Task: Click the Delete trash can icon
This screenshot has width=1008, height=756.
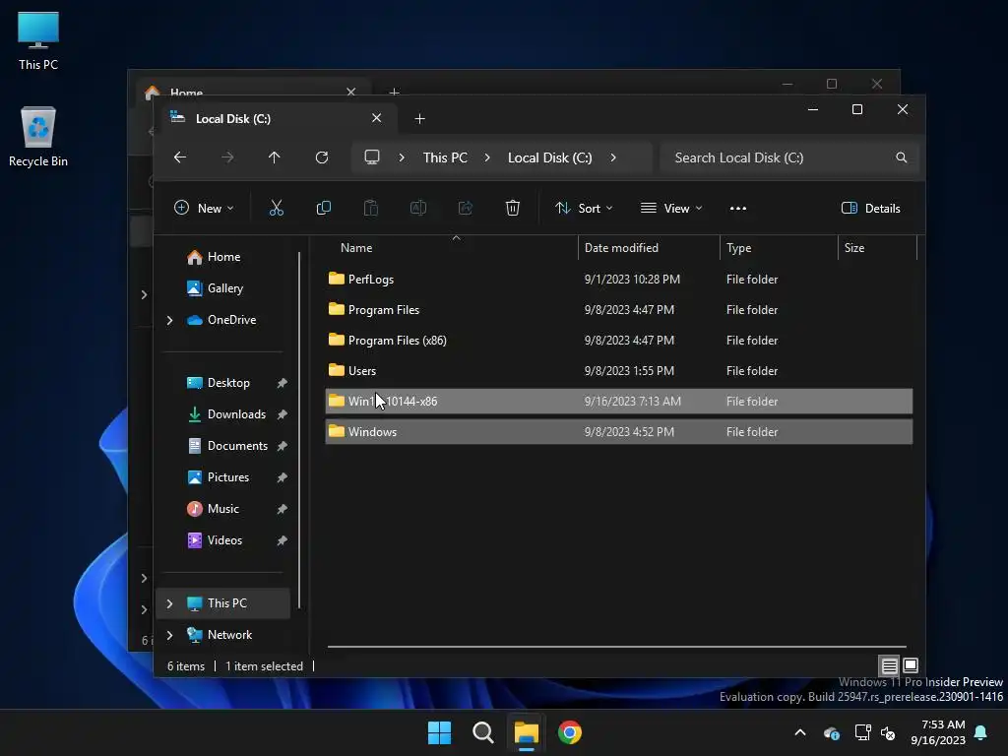Action: click(x=512, y=208)
